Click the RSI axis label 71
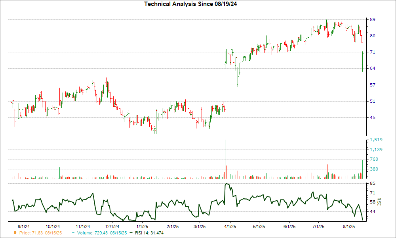 pyautogui.click(x=373, y=193)
